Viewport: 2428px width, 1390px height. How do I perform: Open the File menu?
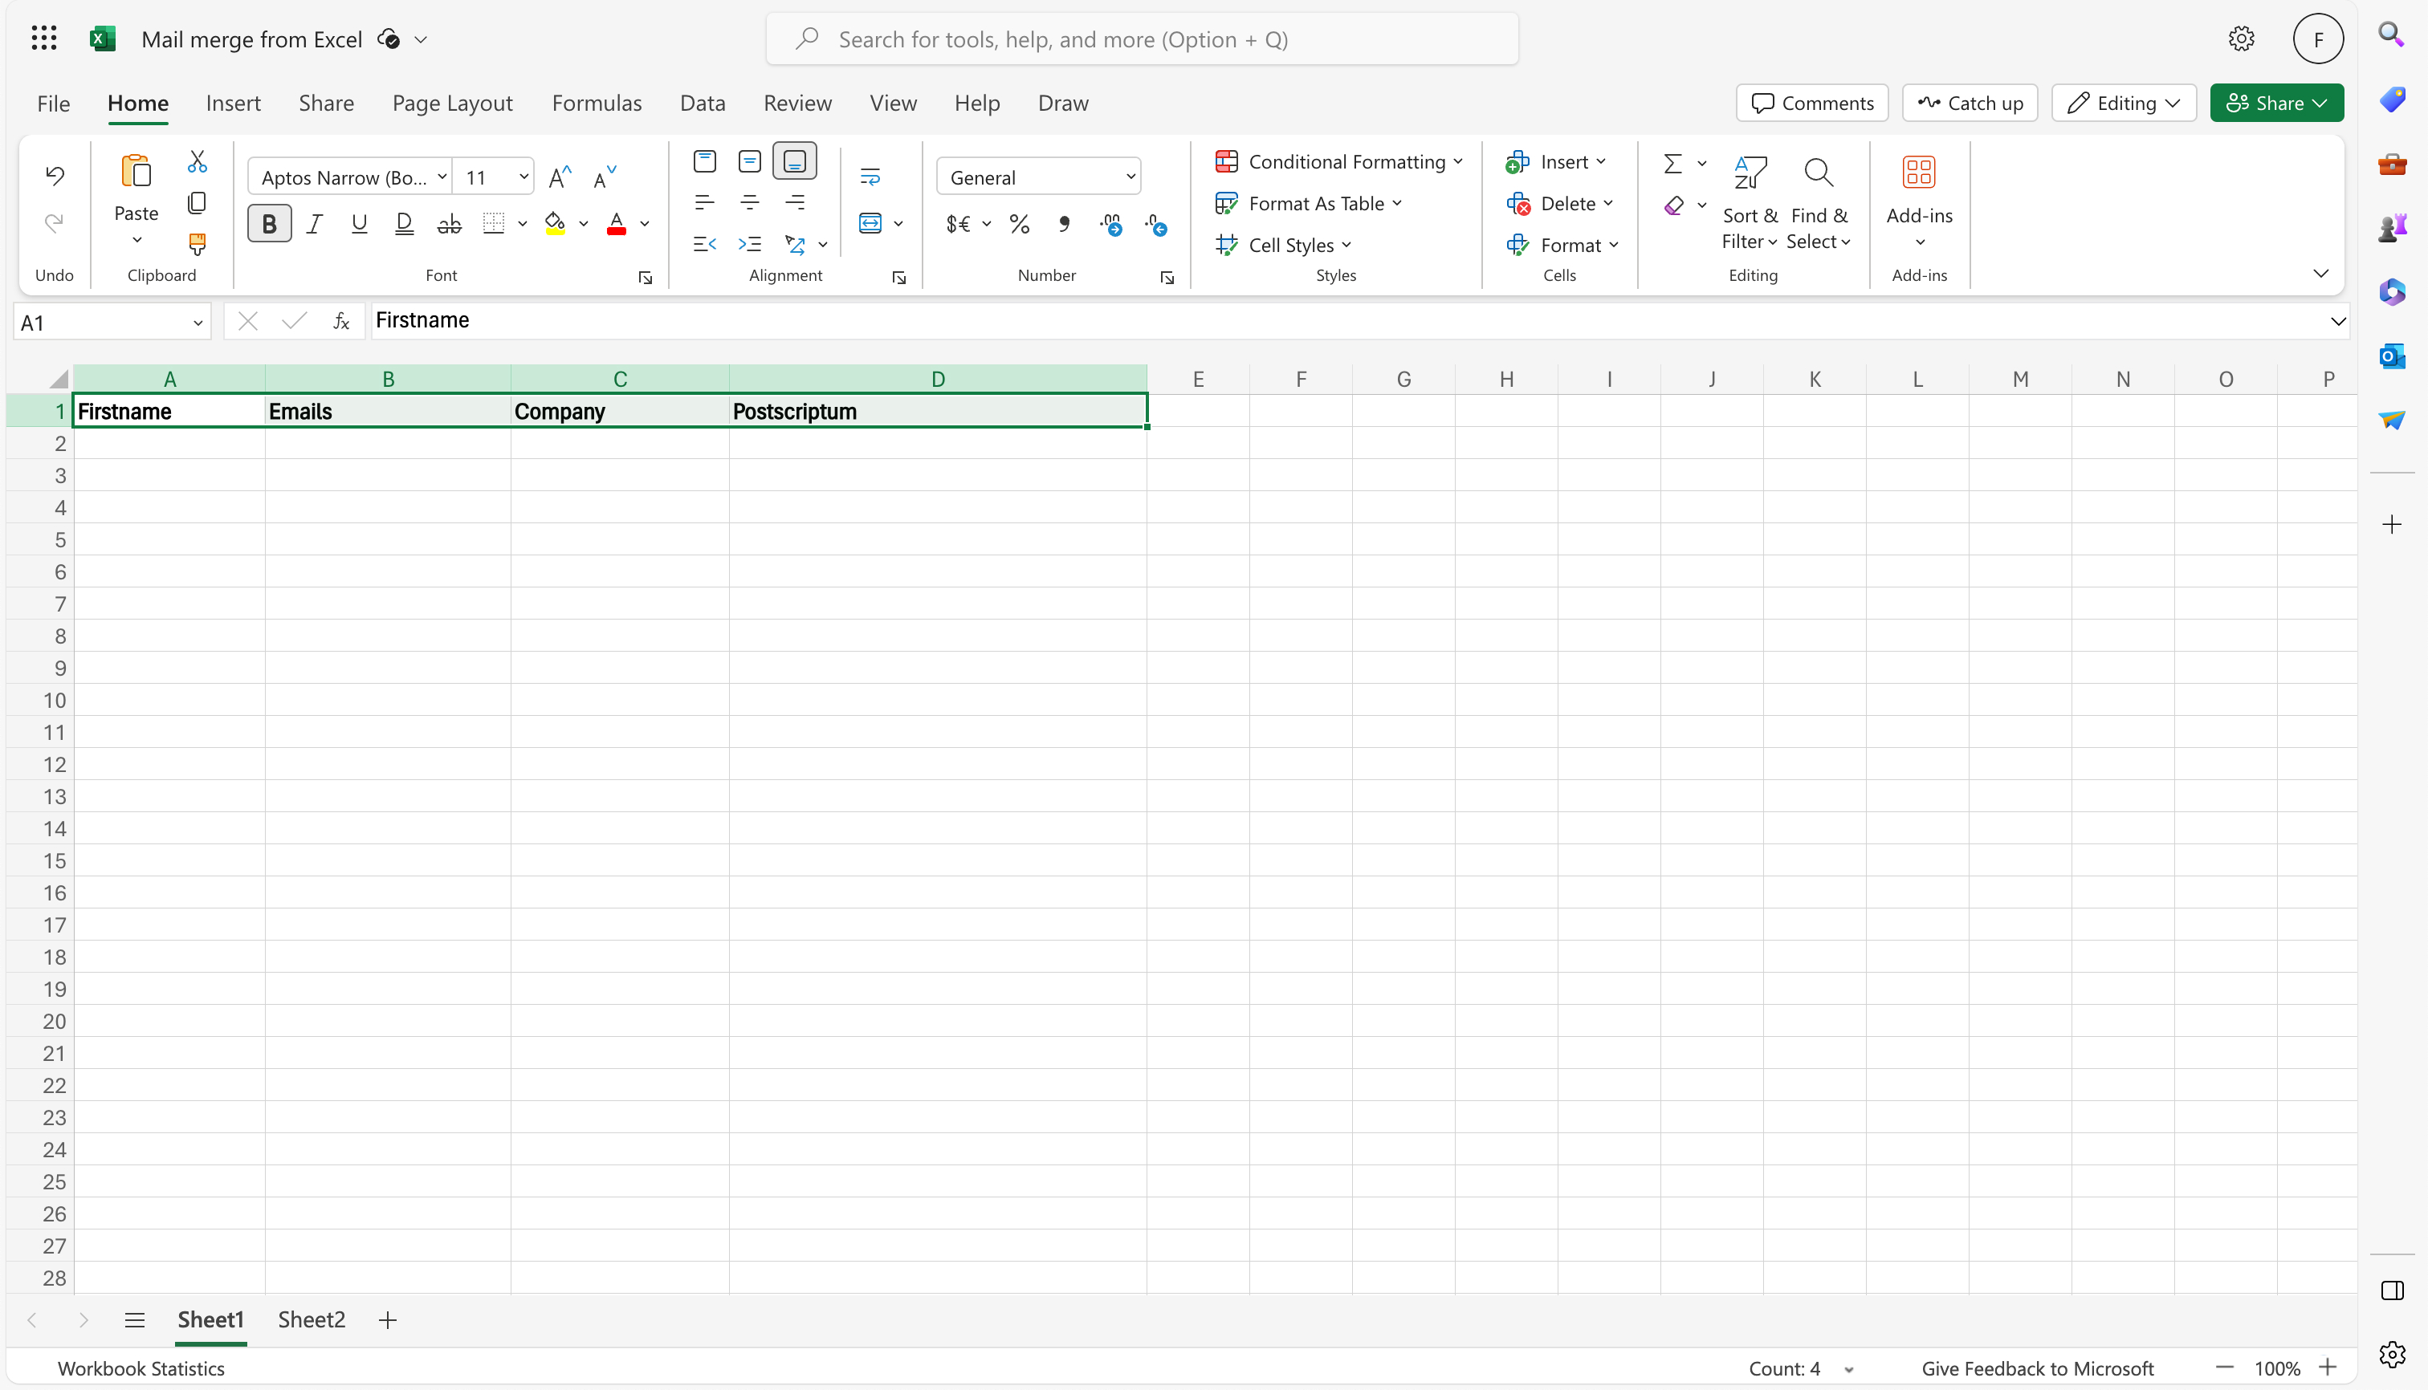(x=54, y=103)
